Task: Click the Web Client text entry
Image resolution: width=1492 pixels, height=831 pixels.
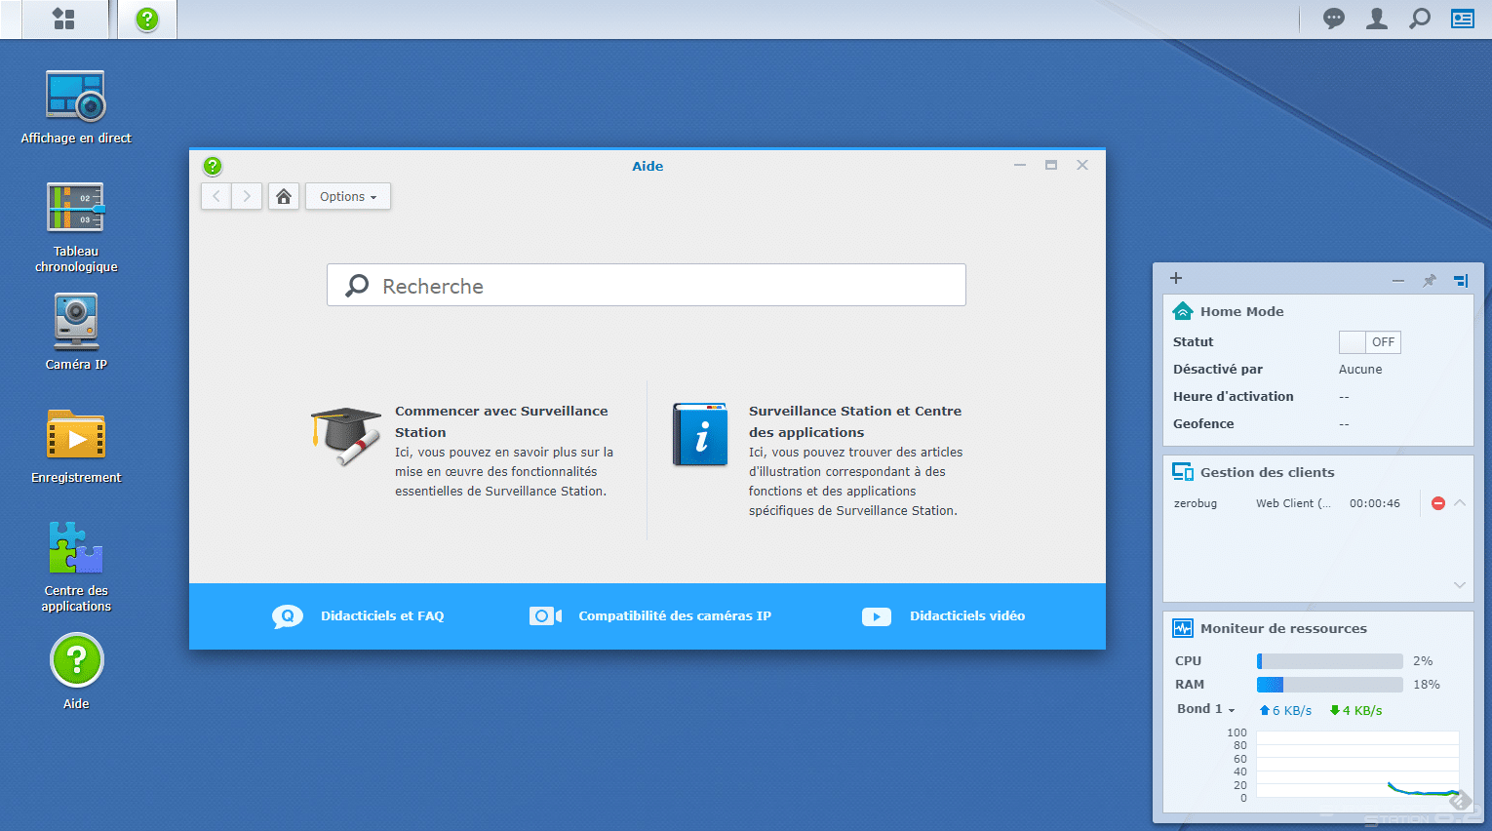Action: point(1293,503)
